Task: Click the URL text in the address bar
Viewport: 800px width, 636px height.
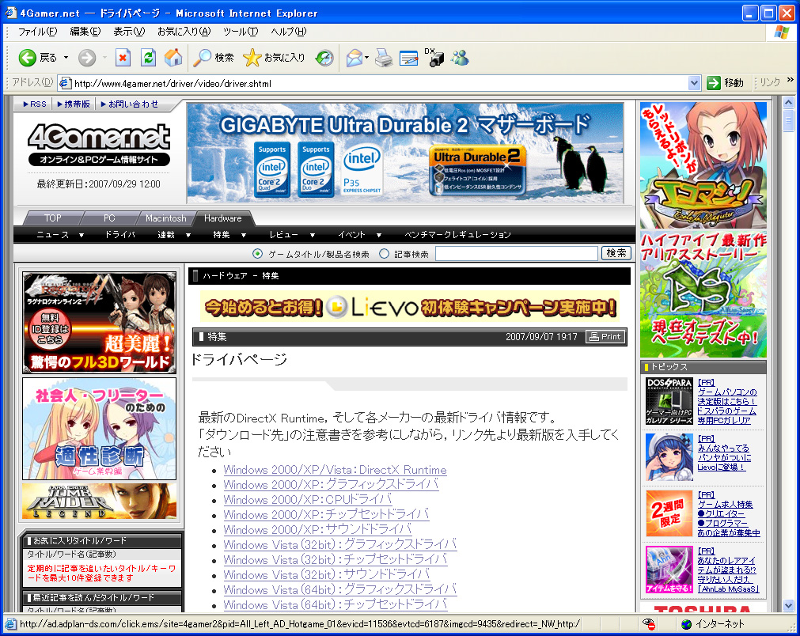Action: coord(173,83)
